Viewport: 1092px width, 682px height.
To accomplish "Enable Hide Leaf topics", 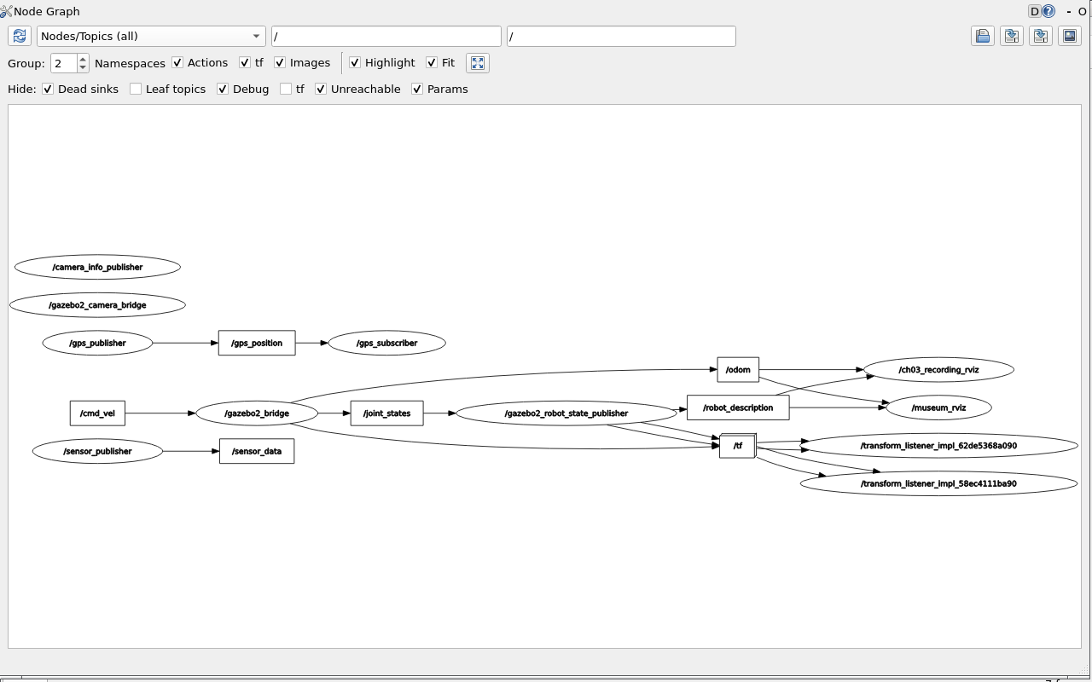I will point(136,89).
